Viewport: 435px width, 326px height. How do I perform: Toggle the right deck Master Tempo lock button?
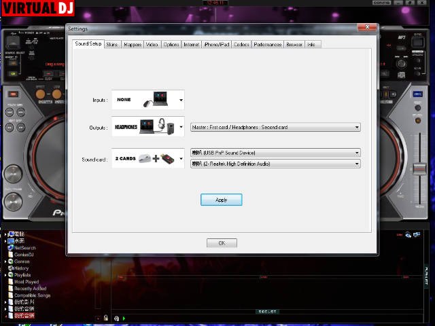417,121
